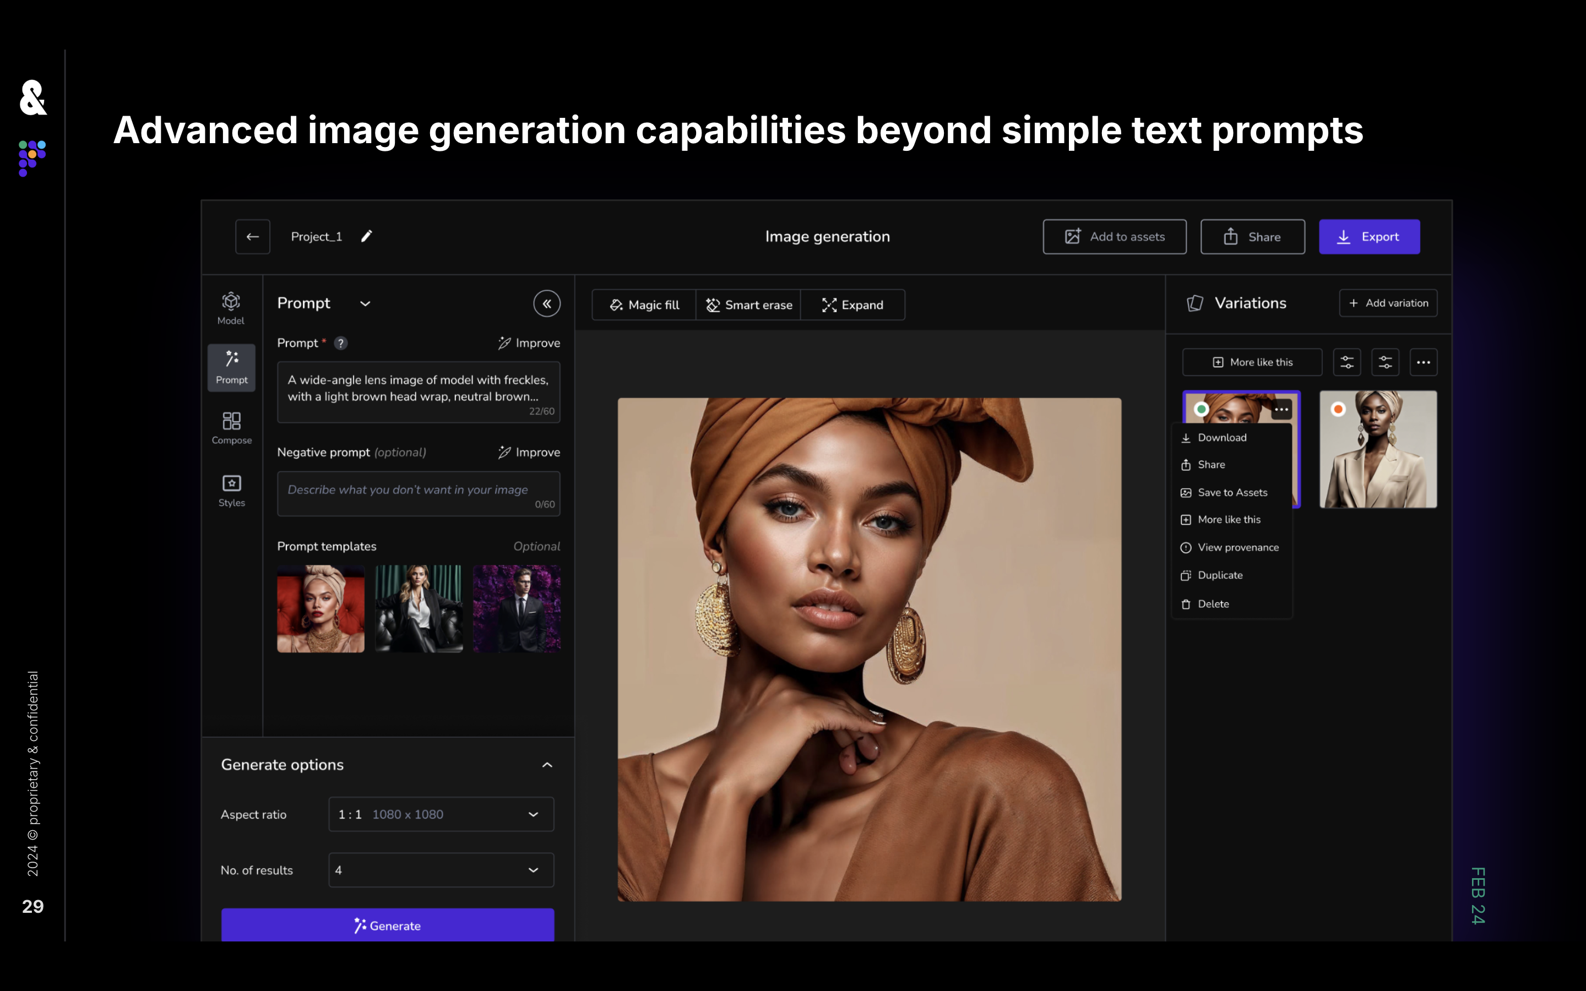Open the Aspect ratio dropdown
1586x991 pixels.
click(441, 814)
